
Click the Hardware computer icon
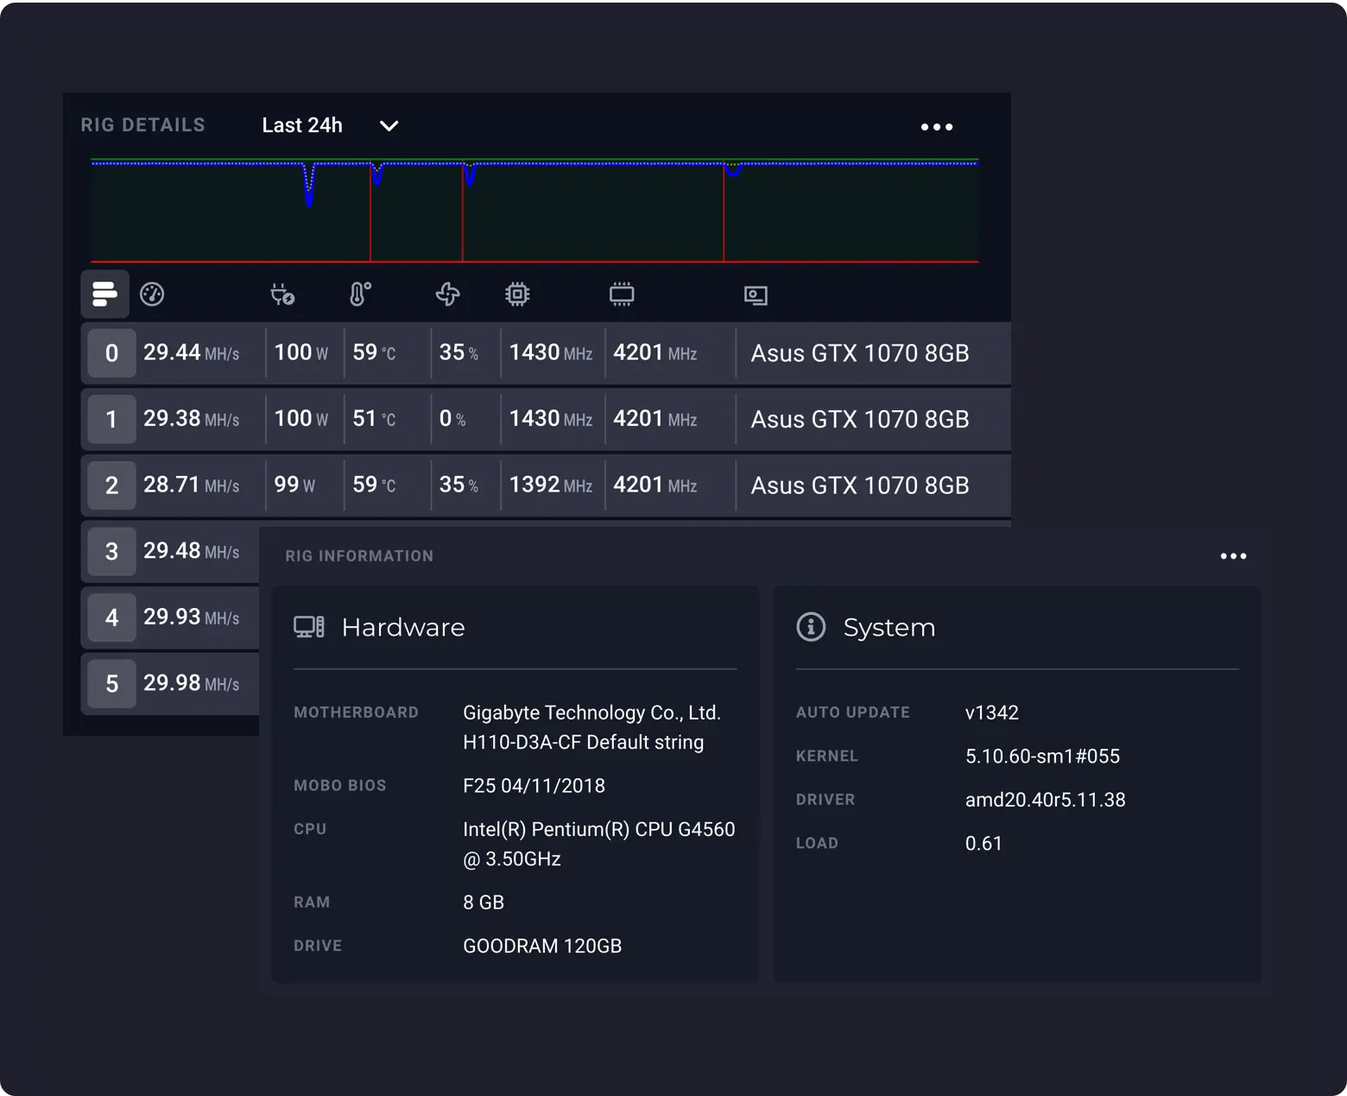click(x=309, y=627)
